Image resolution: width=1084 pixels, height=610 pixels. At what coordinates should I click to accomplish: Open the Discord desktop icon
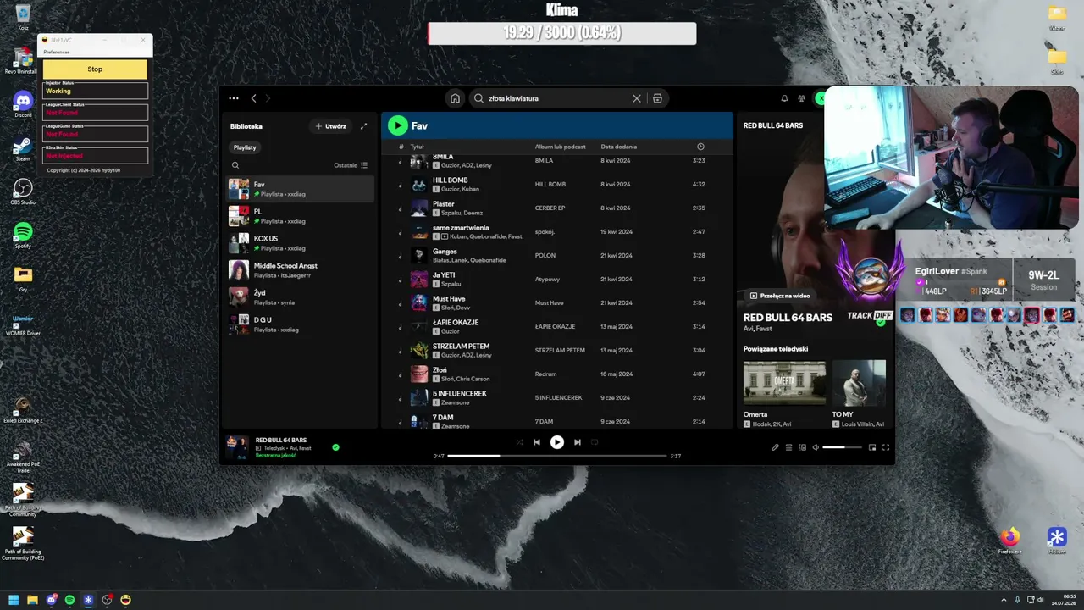coord(23,104)
